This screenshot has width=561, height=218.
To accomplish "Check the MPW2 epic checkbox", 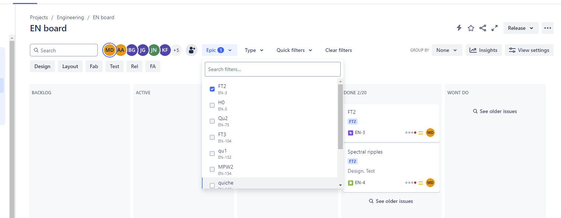I will (x=212, y=169).
